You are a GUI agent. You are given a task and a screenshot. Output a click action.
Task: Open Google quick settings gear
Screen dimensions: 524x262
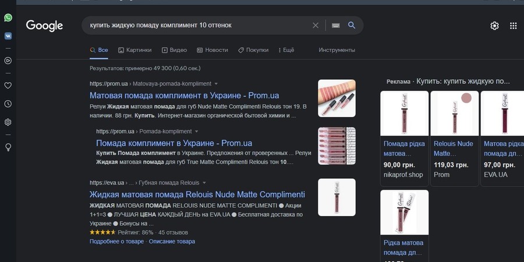(x=494, y=26)
